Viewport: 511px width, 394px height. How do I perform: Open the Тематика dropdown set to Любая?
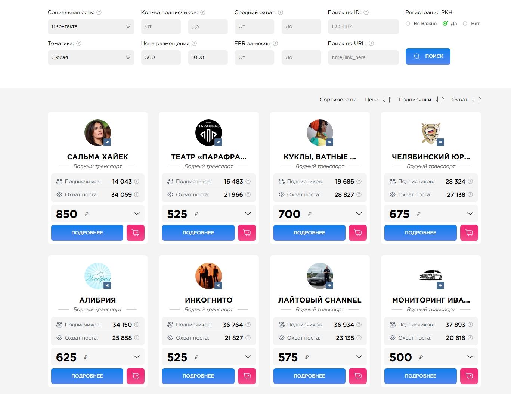pyautogui.click(x=91, y=57)
